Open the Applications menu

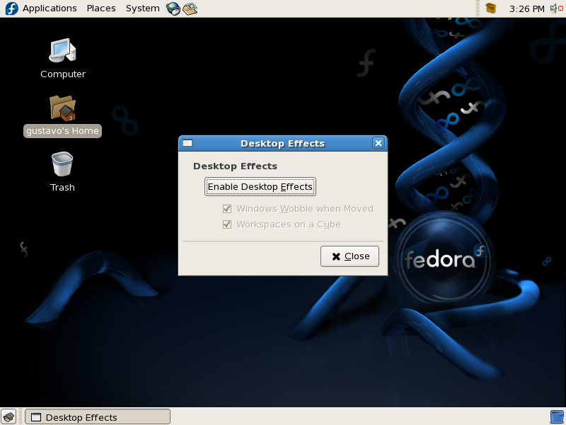50,8
